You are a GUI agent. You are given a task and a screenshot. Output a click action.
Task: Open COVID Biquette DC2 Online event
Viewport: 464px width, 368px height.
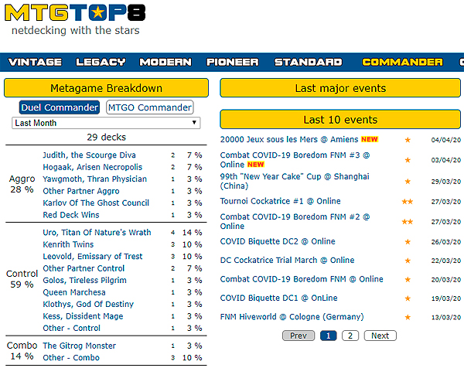pos(278,241)
